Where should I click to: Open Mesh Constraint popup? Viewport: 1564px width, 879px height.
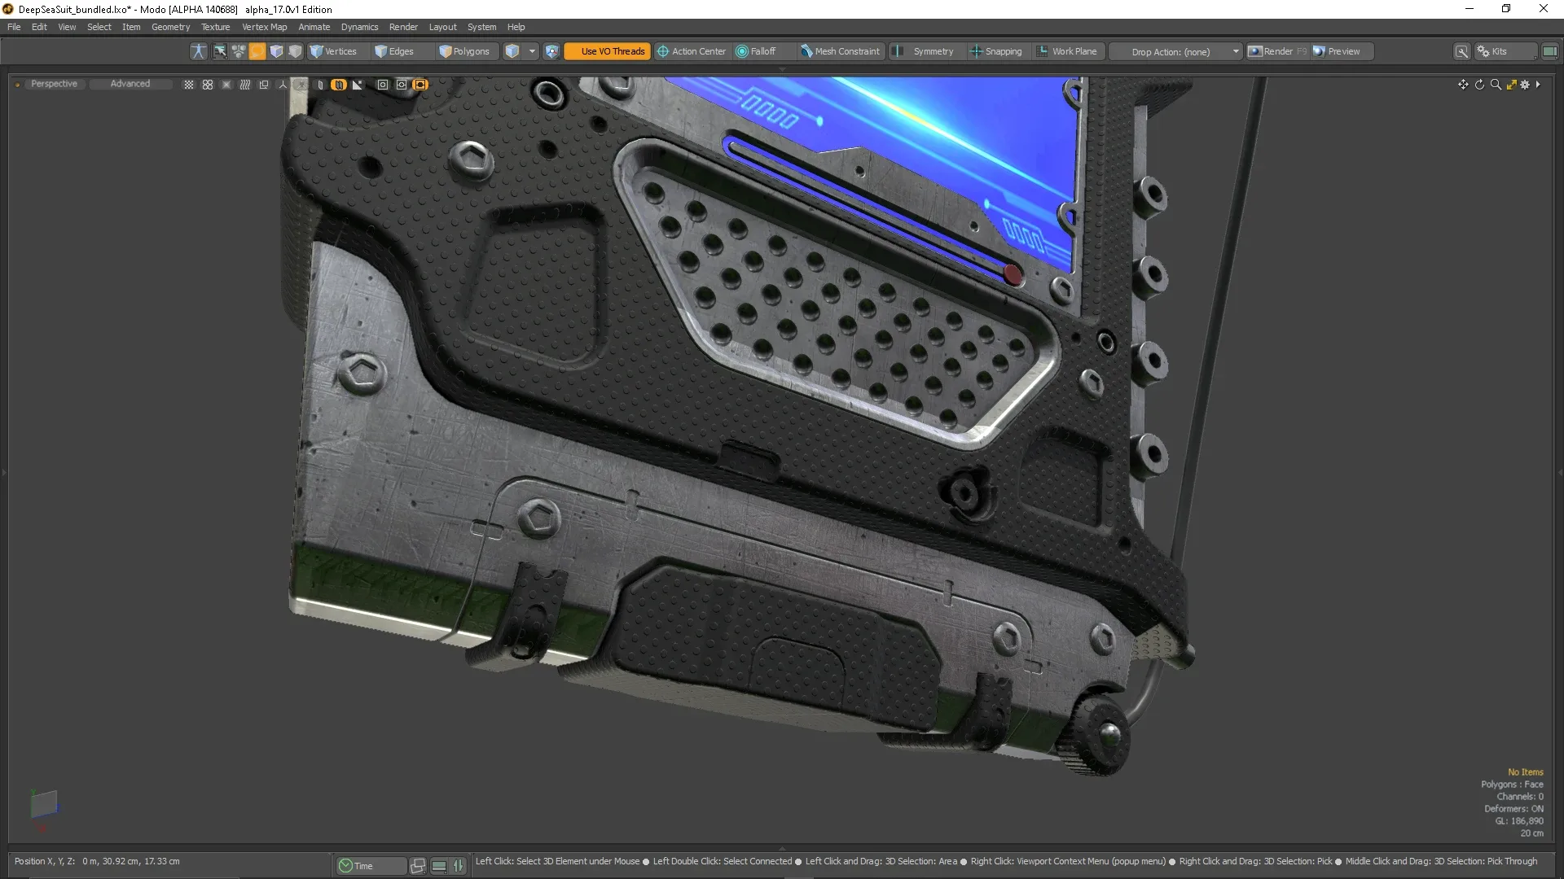coord(840,51)
